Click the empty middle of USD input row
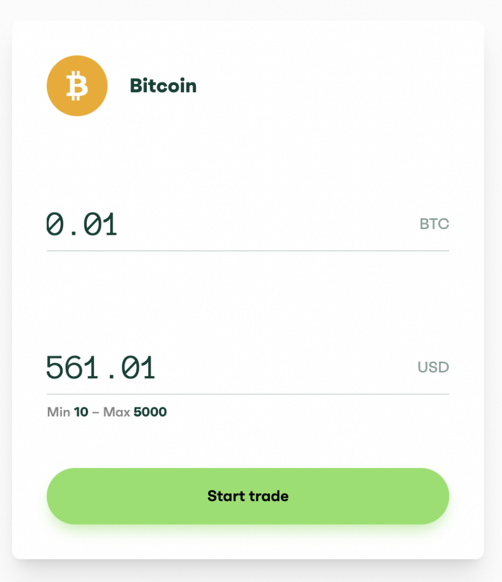Image resolution: width=502 pixels, height=582 pixels. [x=286, y=368]
